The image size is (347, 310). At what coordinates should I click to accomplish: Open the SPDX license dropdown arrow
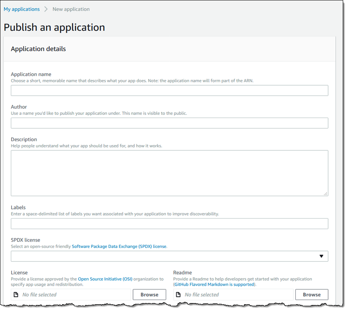click(322, 256)
